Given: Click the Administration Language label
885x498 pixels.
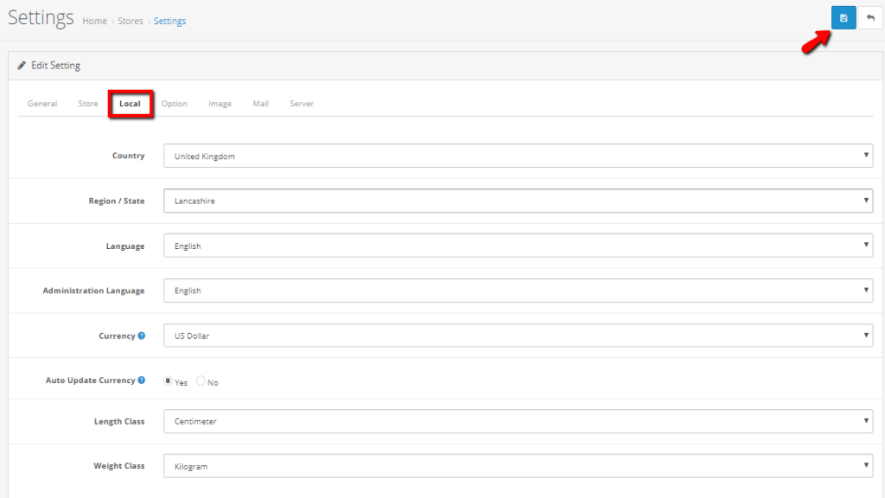Looking at the screenshot, I should point(93,290).
